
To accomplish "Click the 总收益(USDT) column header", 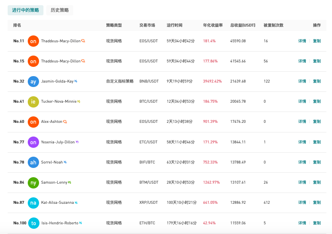I will (243, 25).
